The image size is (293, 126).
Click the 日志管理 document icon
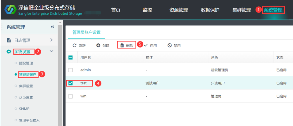(9, 40)
